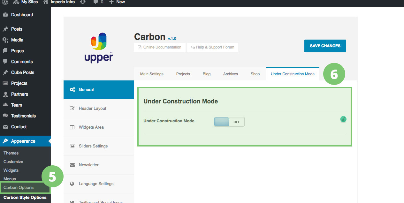Image resolution: width=404 pixels, height=203 pixels.
Task: Open Carbon Options submenu item
Action: pyautogui.click(x=19, y=187)
